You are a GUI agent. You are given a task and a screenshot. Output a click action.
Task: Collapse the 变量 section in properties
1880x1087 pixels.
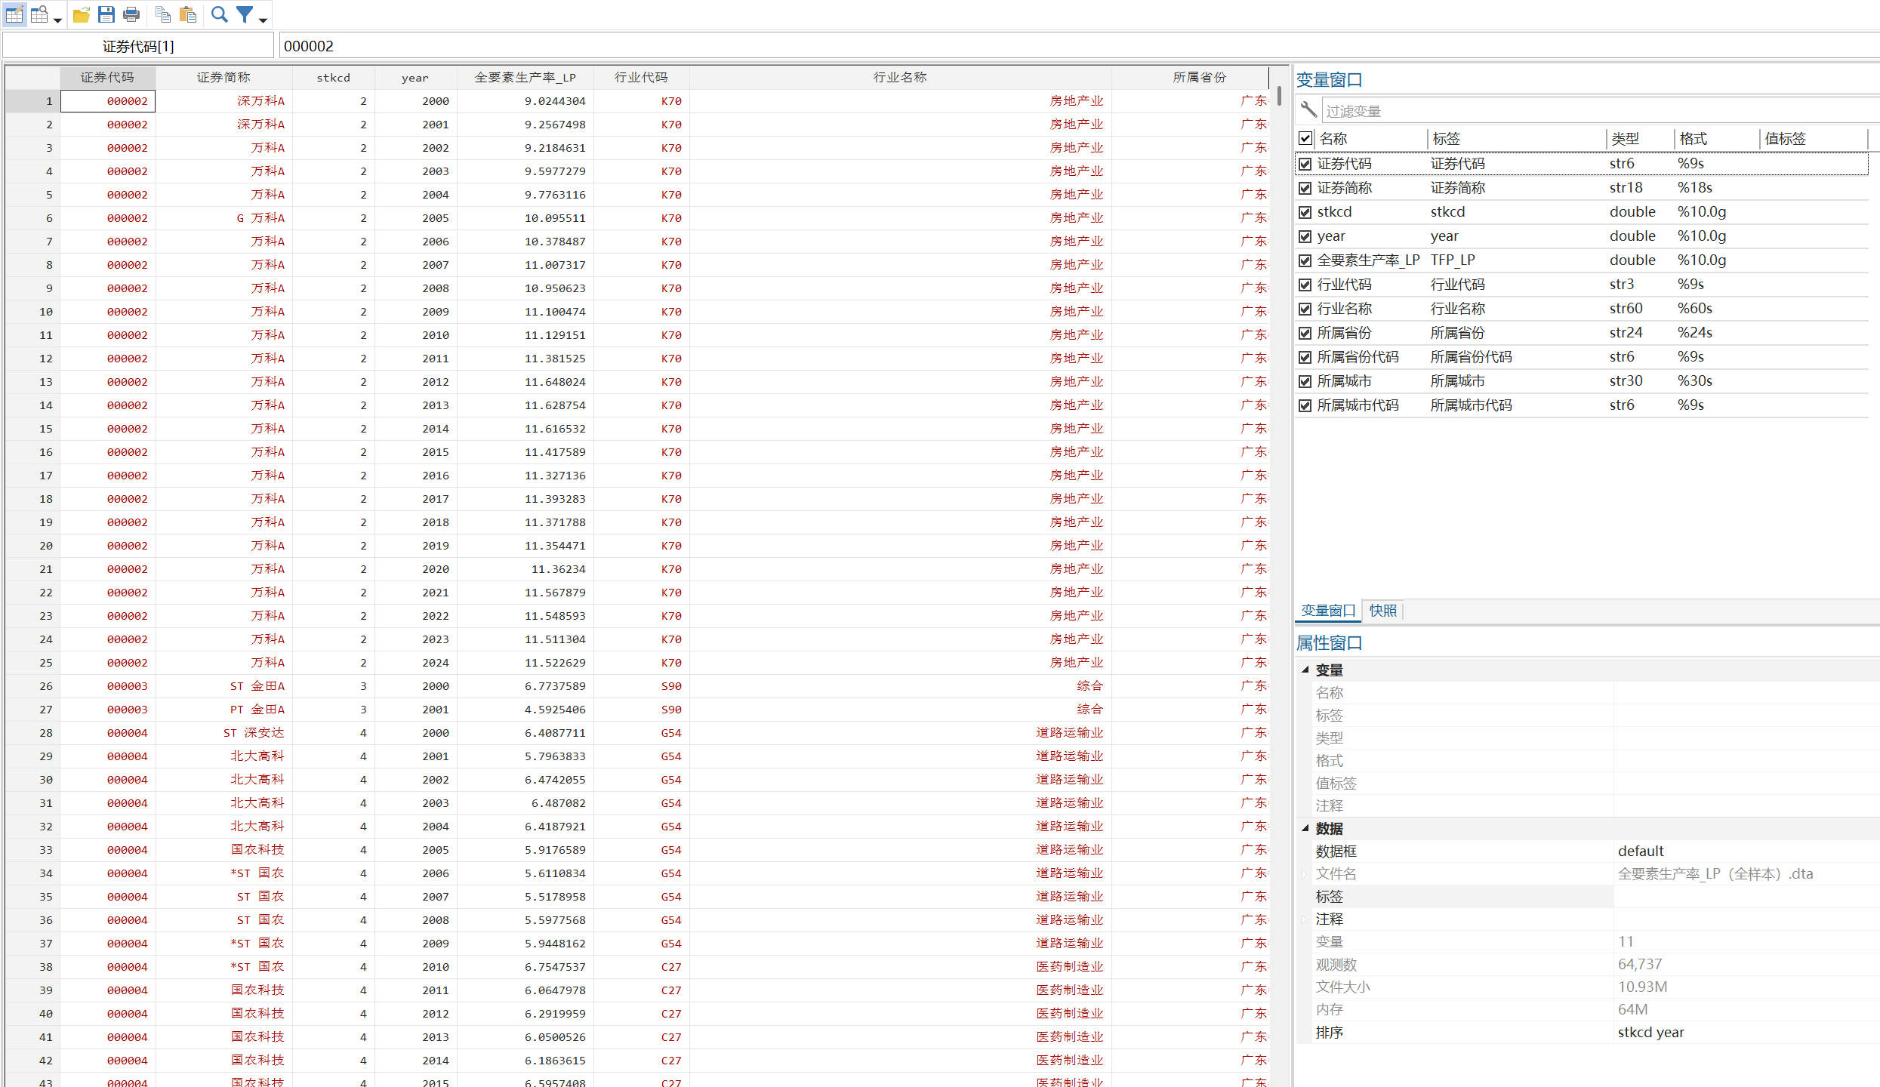(1305, 670)
